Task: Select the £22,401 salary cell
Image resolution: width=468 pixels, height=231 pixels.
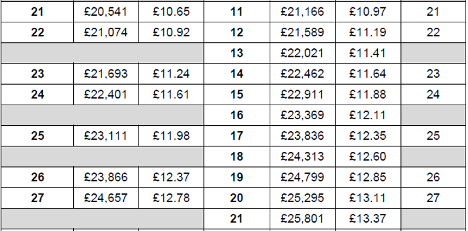Action: [106, 94]
